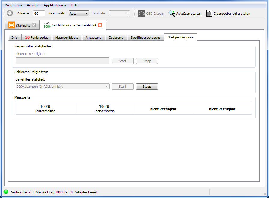Click the orange car Startseite icon
Image resolution: width=269 pixels, height=198 pixels.
coord(11,25)
